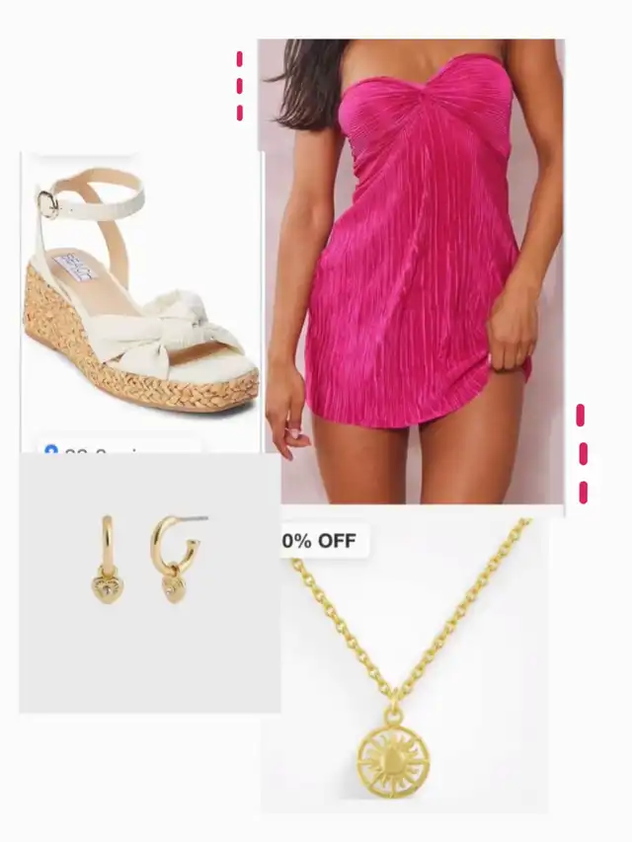Viewport: 632px width, 842px height.
Task: Select the pink dashed line right of dress
Action: pos(582,453)
